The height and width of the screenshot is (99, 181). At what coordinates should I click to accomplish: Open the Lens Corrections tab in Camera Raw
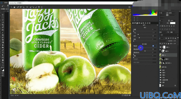[x=143, y=23]
